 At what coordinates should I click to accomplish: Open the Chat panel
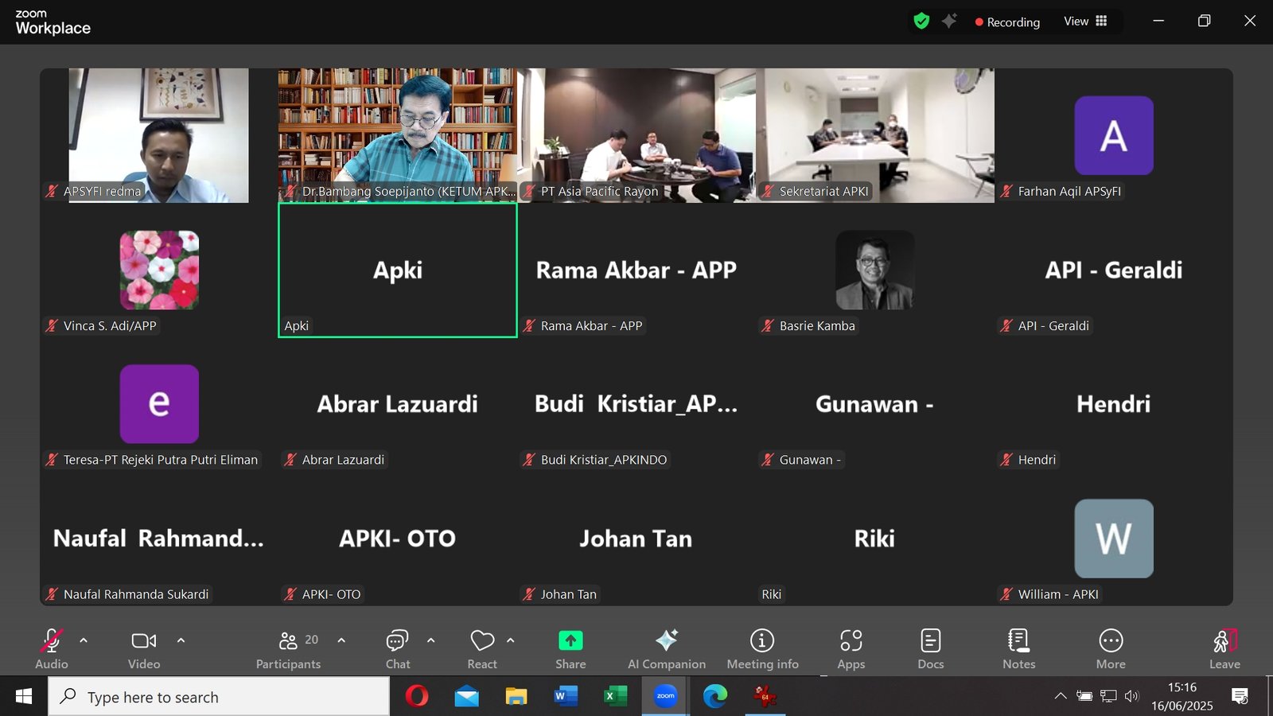pos(398,648)
